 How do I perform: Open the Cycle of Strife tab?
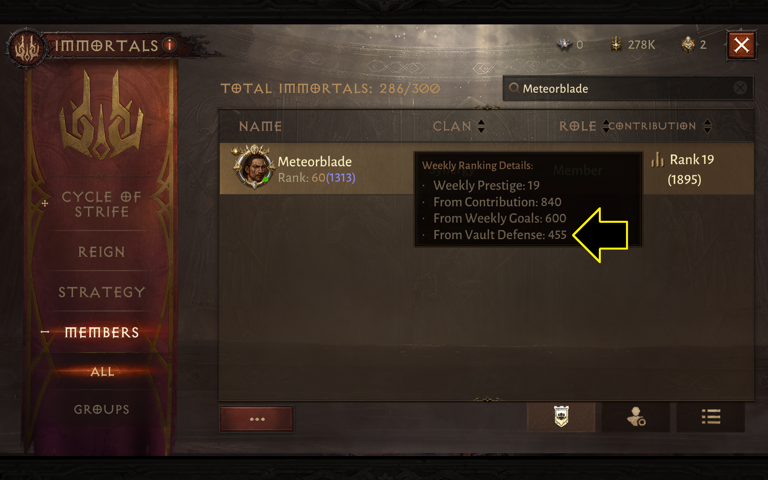101,204
